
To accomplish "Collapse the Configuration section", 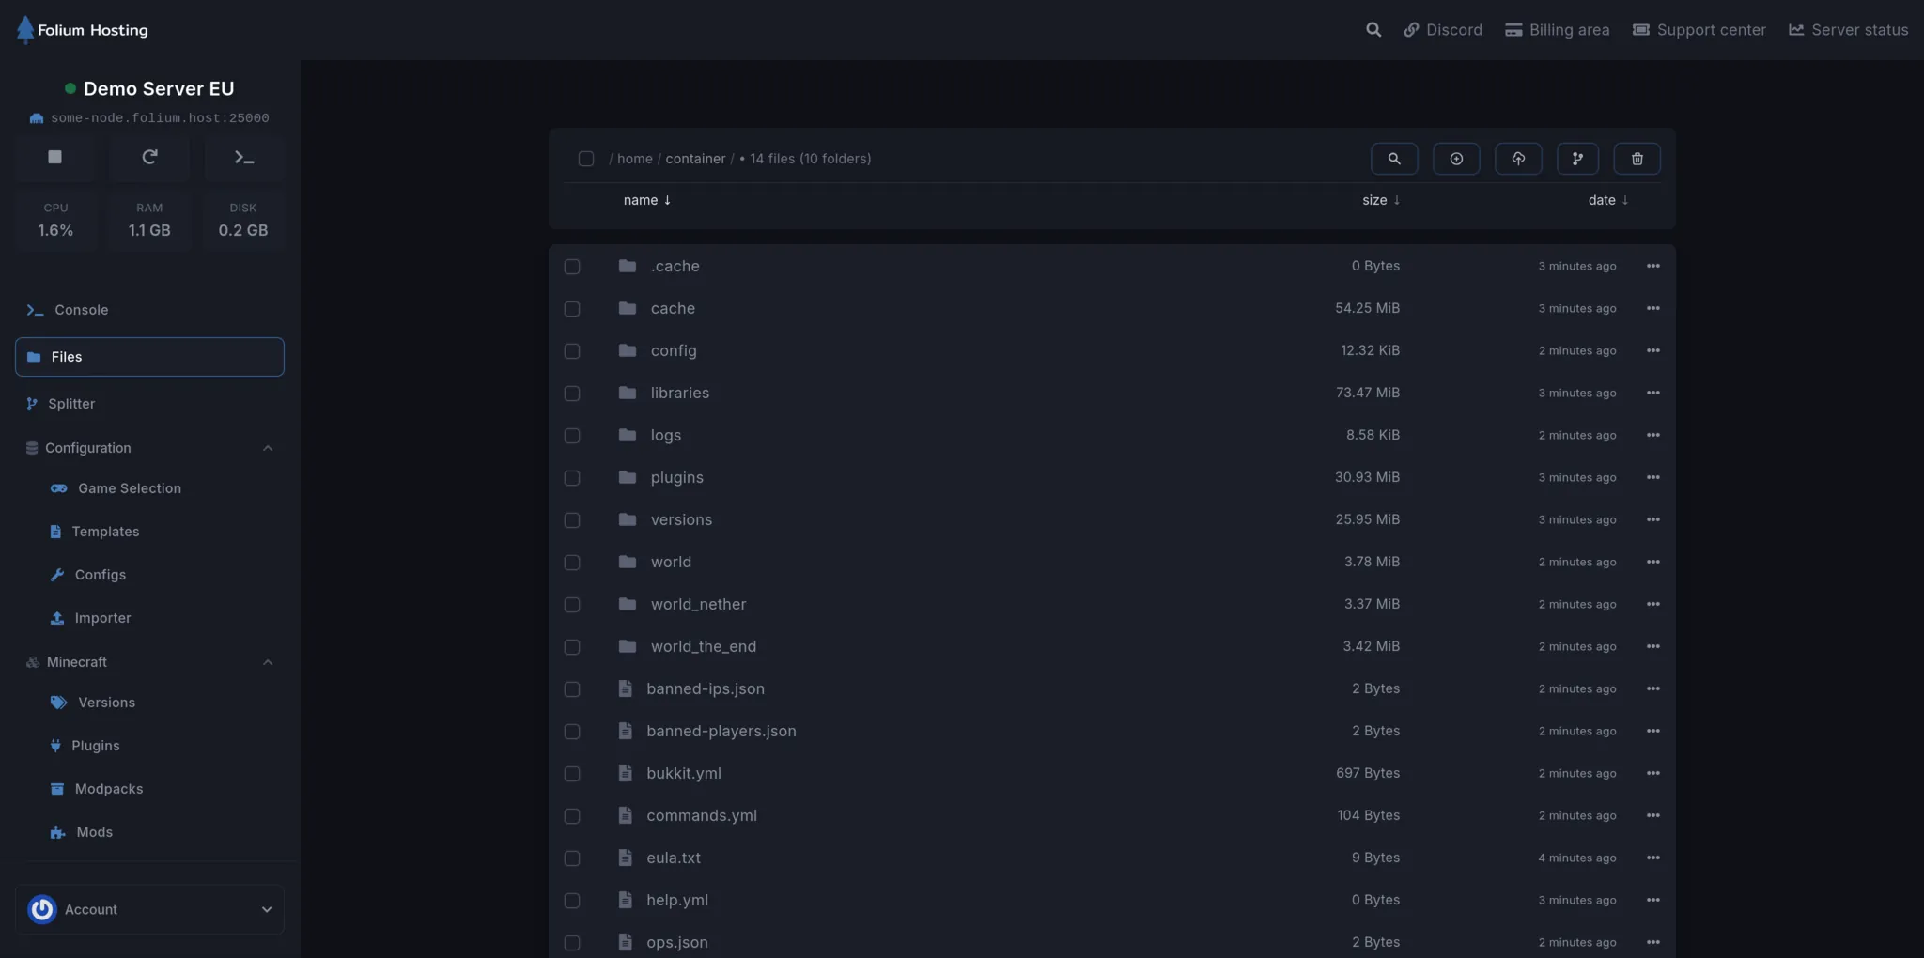I will coord(268,448).
